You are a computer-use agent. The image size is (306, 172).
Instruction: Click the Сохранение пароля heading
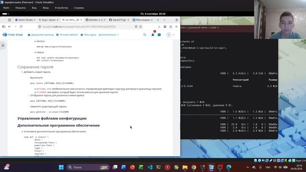(x=35, y=67)
